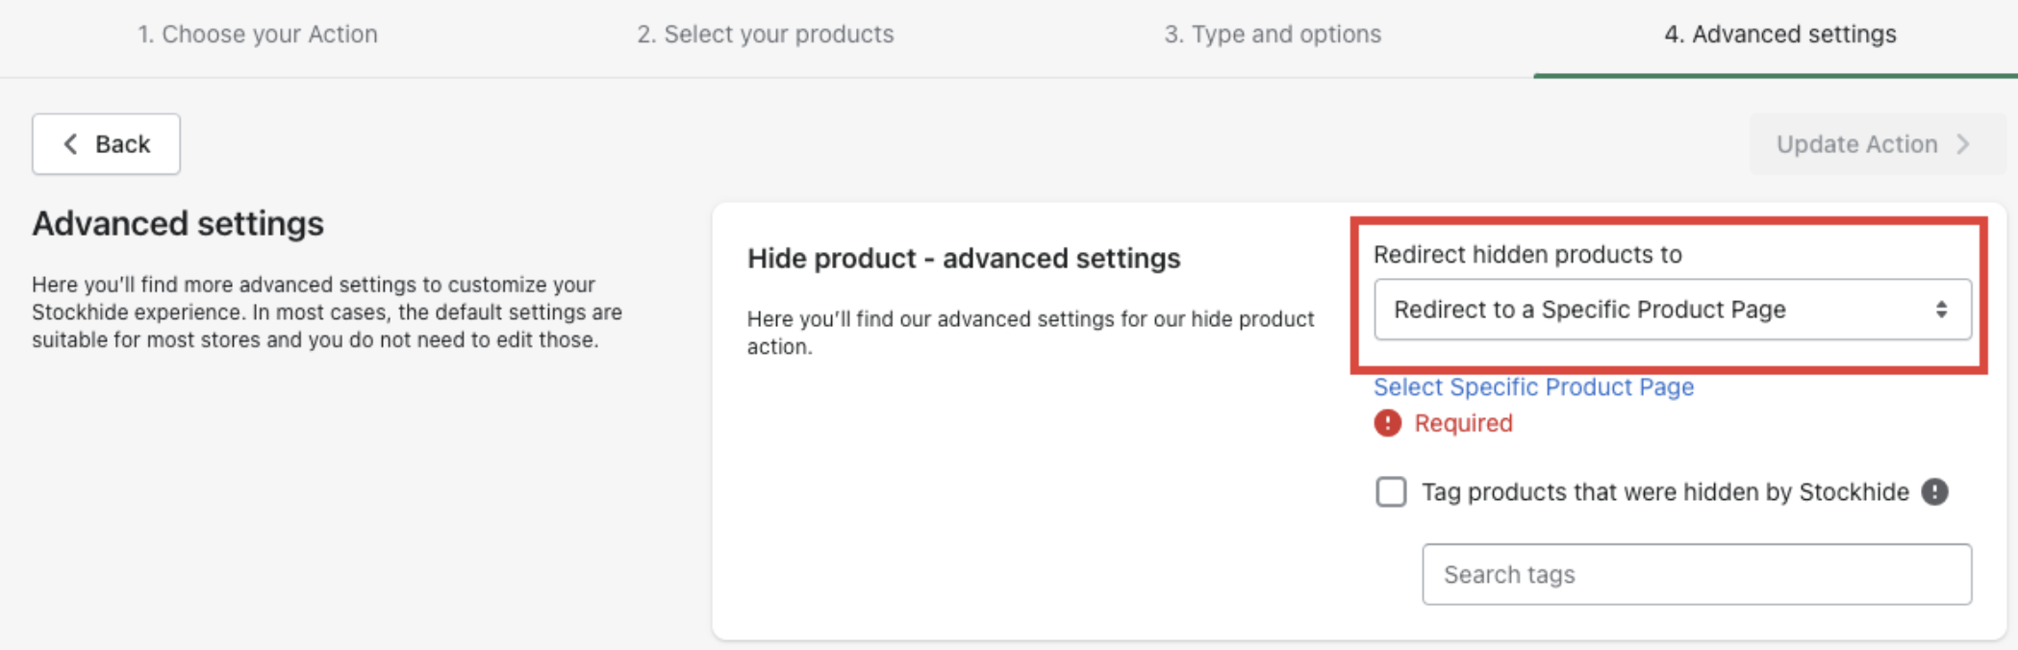The image size is (2018, 650).
Task: Click the right chevron icon on Update Action
Action: [1963, 144]
